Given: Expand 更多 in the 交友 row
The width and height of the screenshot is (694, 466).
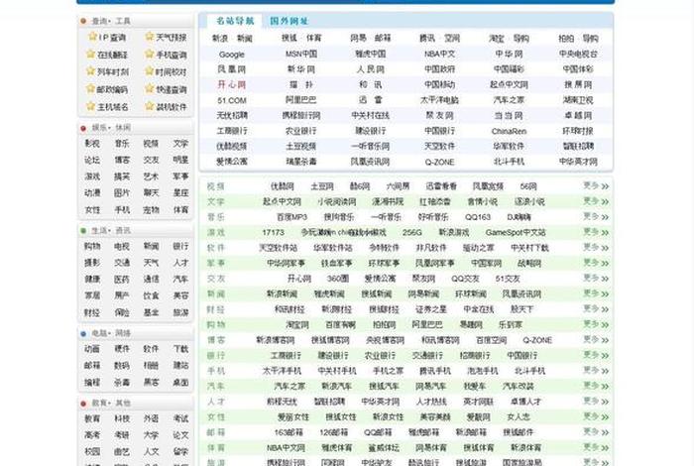Looking at the screenshot, I should click(x=596, y=279).
